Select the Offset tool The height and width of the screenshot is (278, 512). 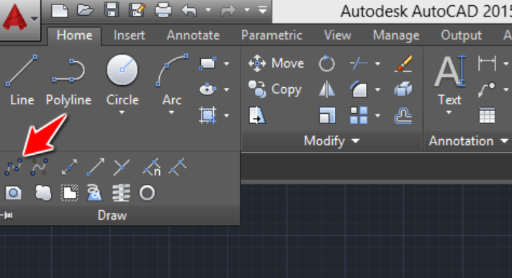pyautogui.click(x=403, y=116)
